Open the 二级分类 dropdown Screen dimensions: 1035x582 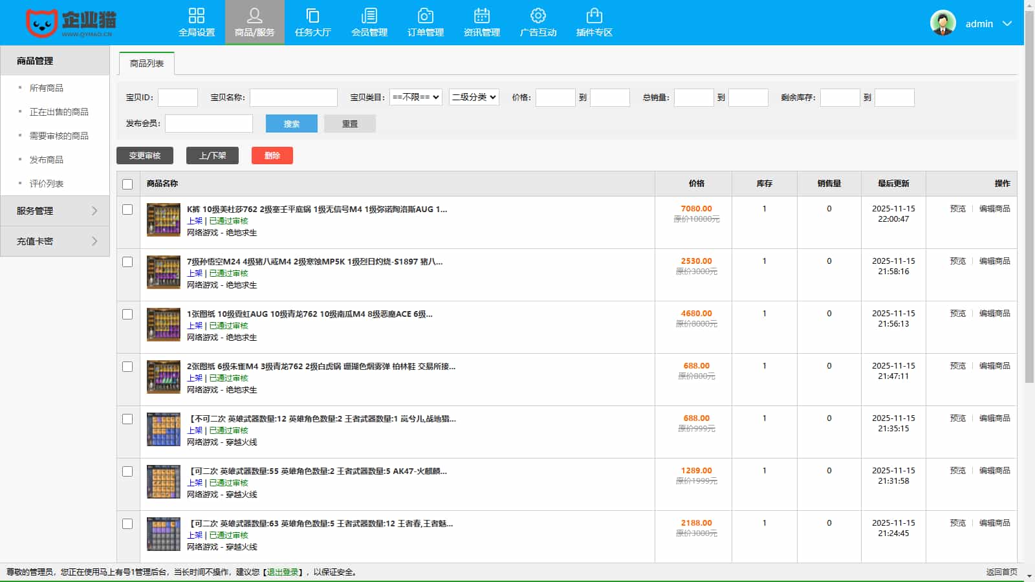(x=474, y=98)
